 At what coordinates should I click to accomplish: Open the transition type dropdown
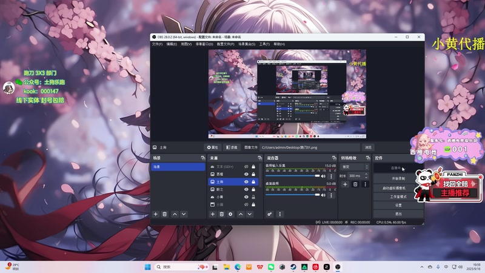coord(355,167)
